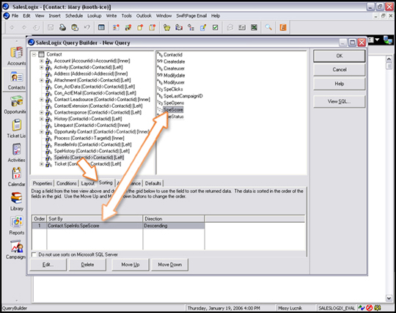
Task: Click the green-blue arrows status bar icon
Action: pyautogui.click(x=362, y=308)
